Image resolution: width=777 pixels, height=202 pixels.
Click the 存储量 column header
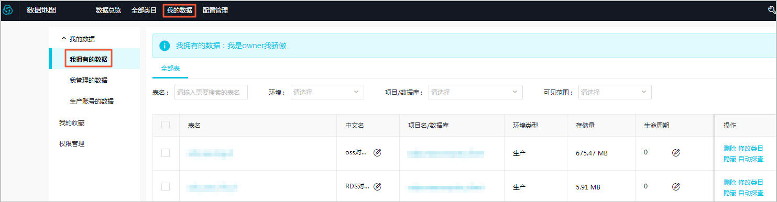[585, 126]
